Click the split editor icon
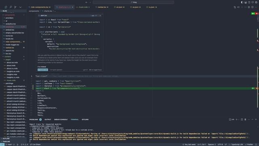 [x=253, y=7]
